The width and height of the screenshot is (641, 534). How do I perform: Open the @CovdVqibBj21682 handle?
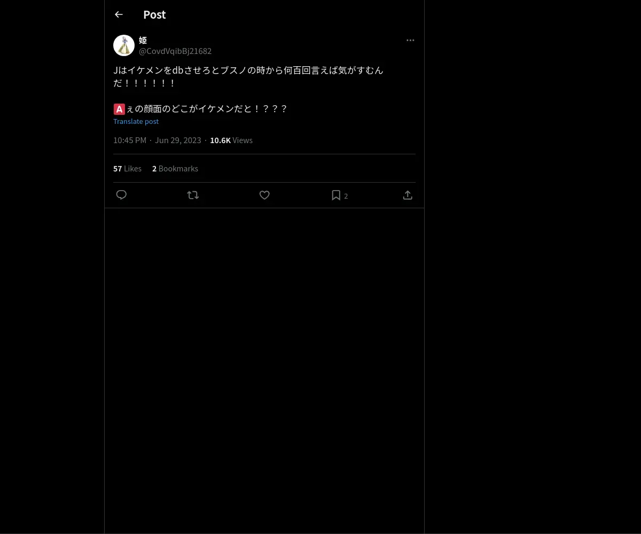175,51
